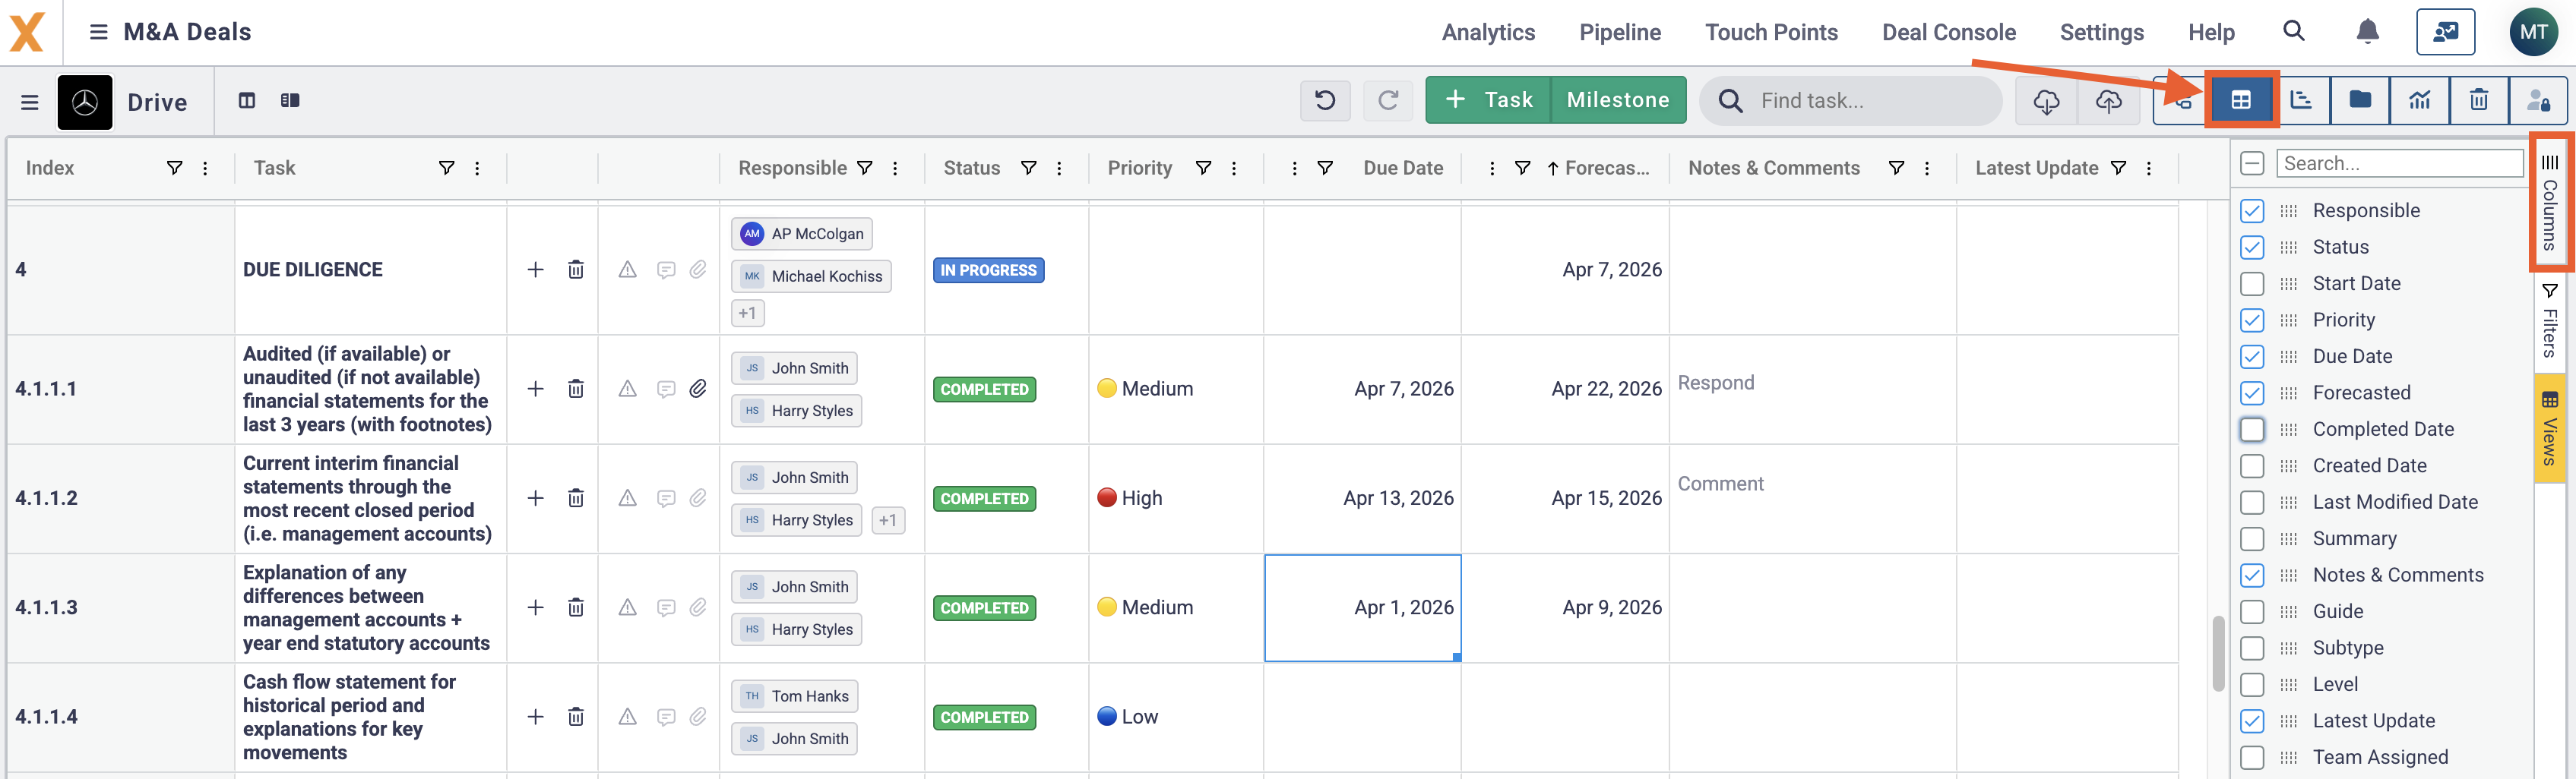
Task: Open the filter for the Task column
Action: pyautogui.click(x=446, y=168)
